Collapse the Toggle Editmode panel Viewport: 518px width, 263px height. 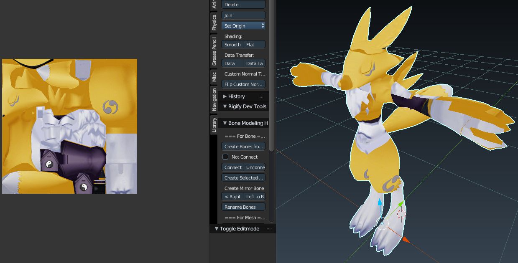[x=217, y=229]
